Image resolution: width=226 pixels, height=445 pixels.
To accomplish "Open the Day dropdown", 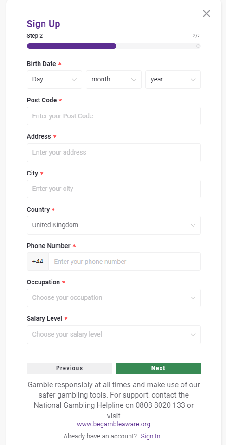I will tap(54, 80).
